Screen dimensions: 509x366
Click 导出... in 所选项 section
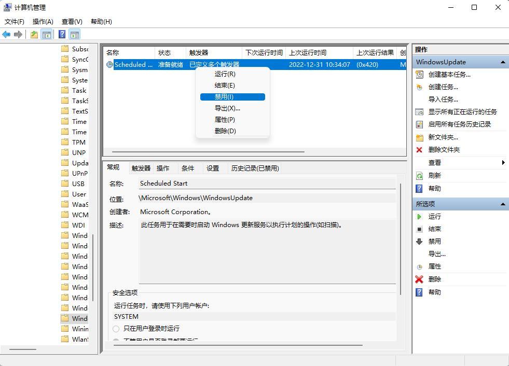[x=437, y=254]
